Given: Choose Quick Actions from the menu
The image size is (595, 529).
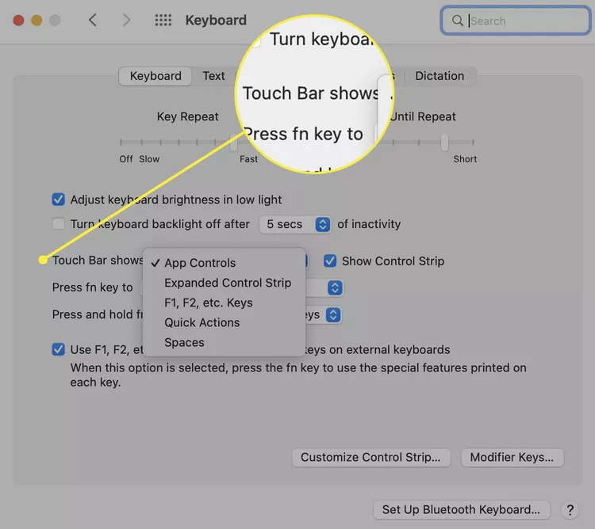Looking at the screenshot, I should coord(225,322).
